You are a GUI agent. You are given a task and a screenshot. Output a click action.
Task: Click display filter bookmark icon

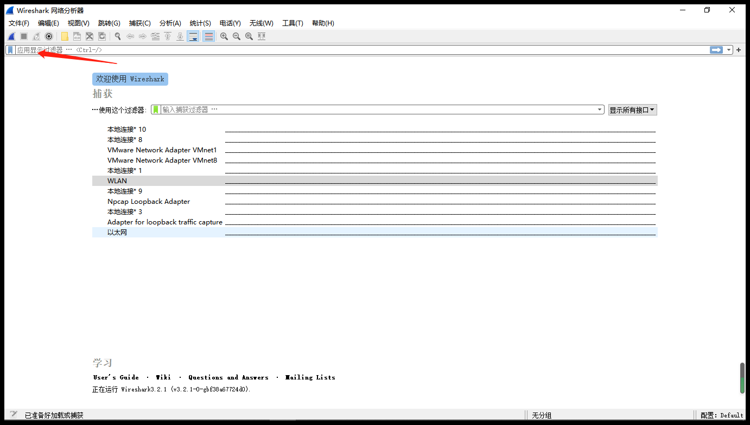10,50
